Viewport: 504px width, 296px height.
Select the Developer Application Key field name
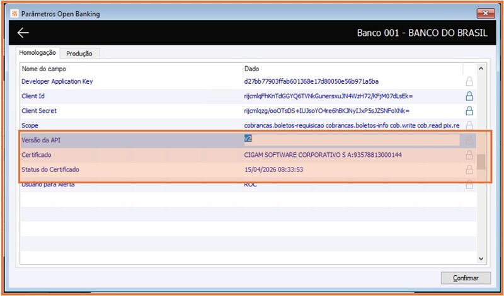click(x=57, y=81)
